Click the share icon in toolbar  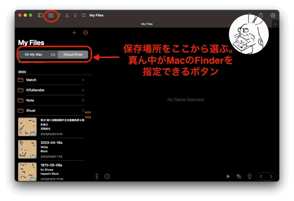tap(261, 15)
